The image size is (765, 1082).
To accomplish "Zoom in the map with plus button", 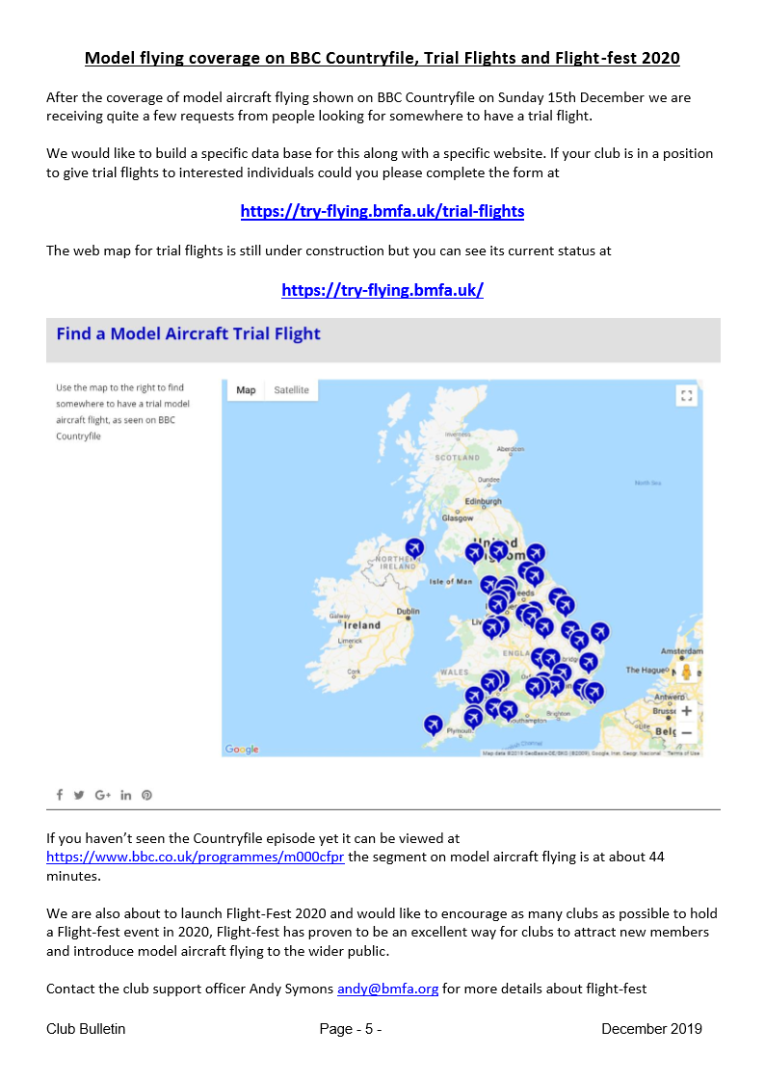I will [686, 711].
